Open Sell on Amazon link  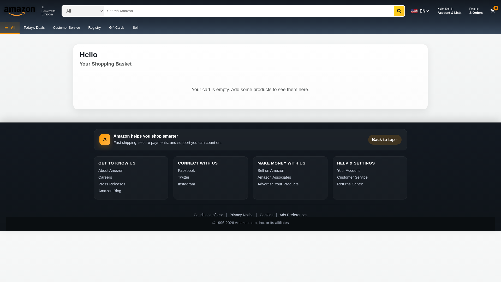pyautogui.click(x=271, y=171)
